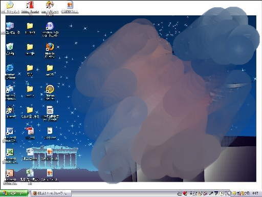
Task: Open the blue circular D shortcut icon
Action: [50, 26]
